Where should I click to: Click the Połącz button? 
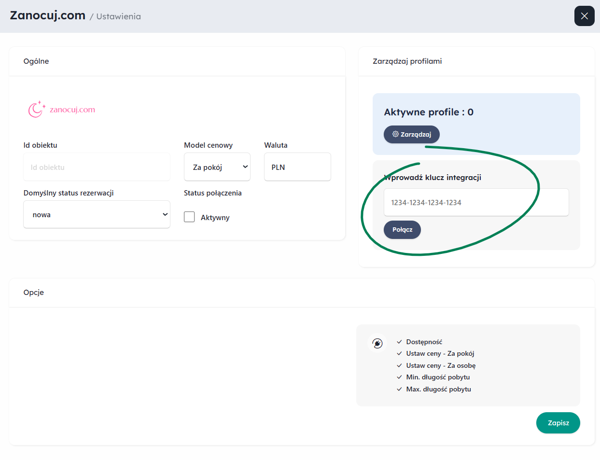(402, 230)
